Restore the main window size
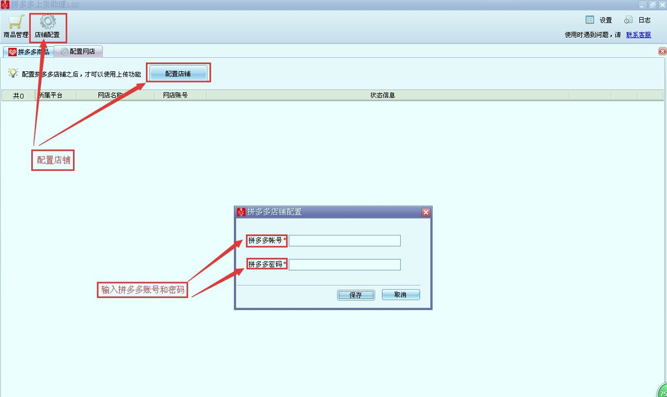Image resolution: width=667 pixels, height=397 pixels. coord(653,5)
